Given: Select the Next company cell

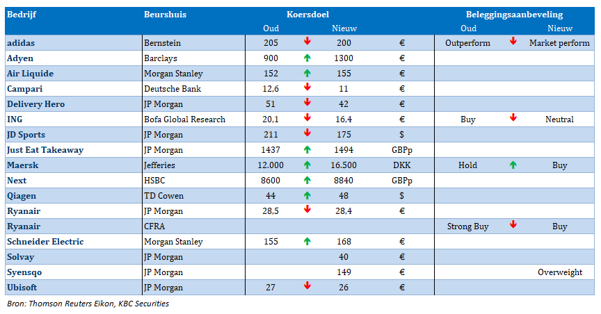Looking at the screenshot, I should [74, 181].
